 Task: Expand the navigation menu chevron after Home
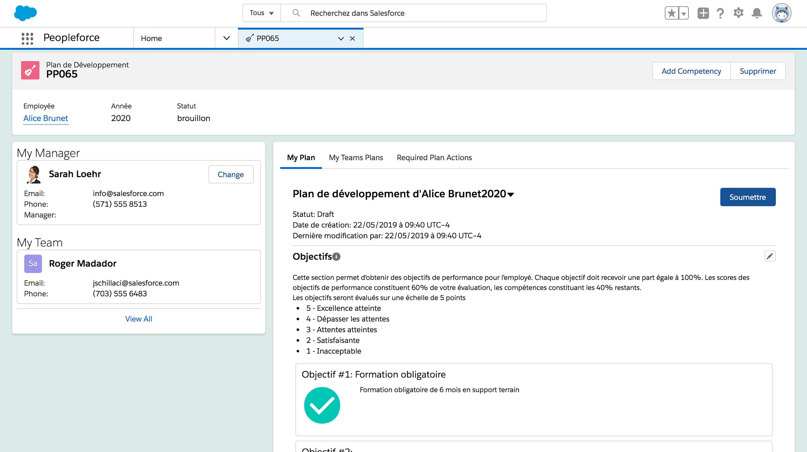tap(226, 38)
